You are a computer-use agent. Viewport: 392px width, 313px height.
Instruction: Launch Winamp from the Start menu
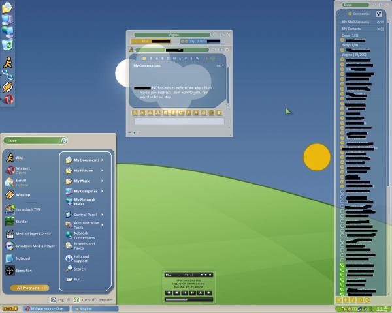click(x=18, y=195)
